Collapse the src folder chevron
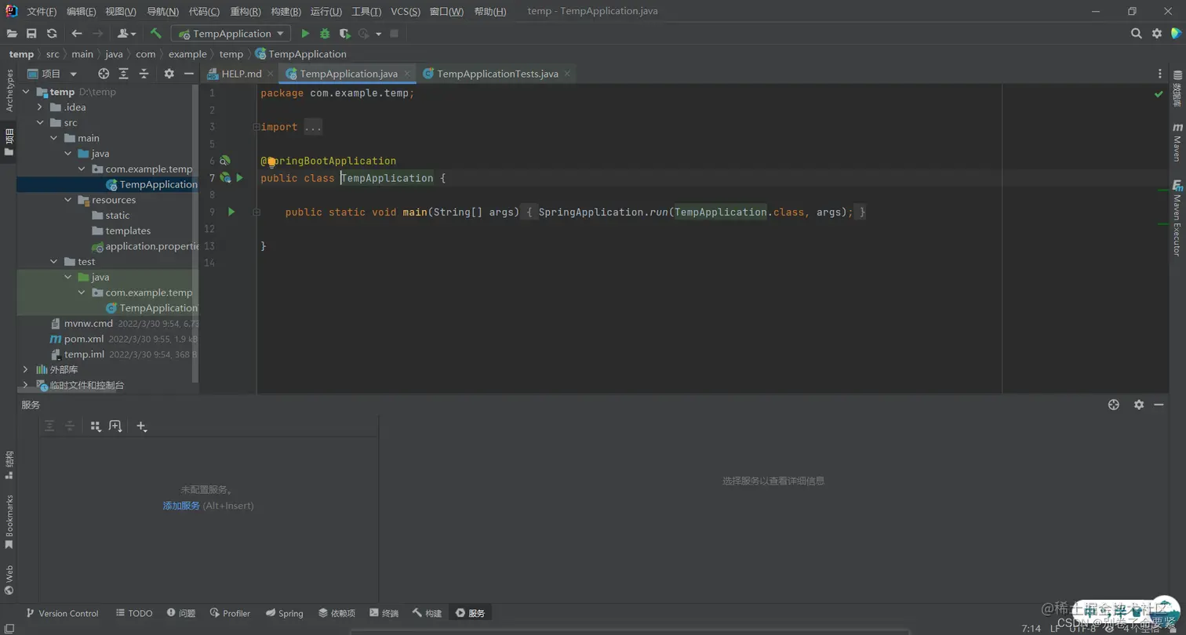 (39, 123)
